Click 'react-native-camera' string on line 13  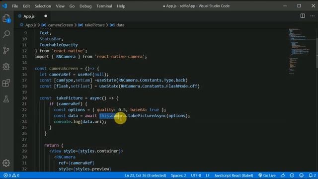120,57
